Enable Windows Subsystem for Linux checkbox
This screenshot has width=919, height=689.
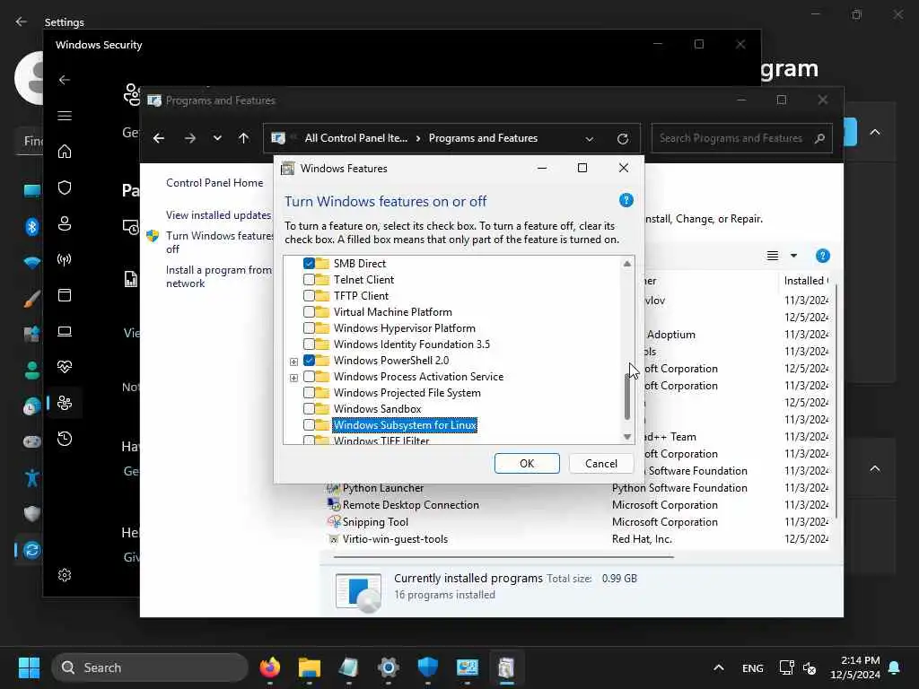(x=309, y=424)
